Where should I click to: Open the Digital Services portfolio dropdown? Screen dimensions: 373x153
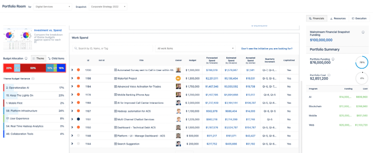click(53, 7)
